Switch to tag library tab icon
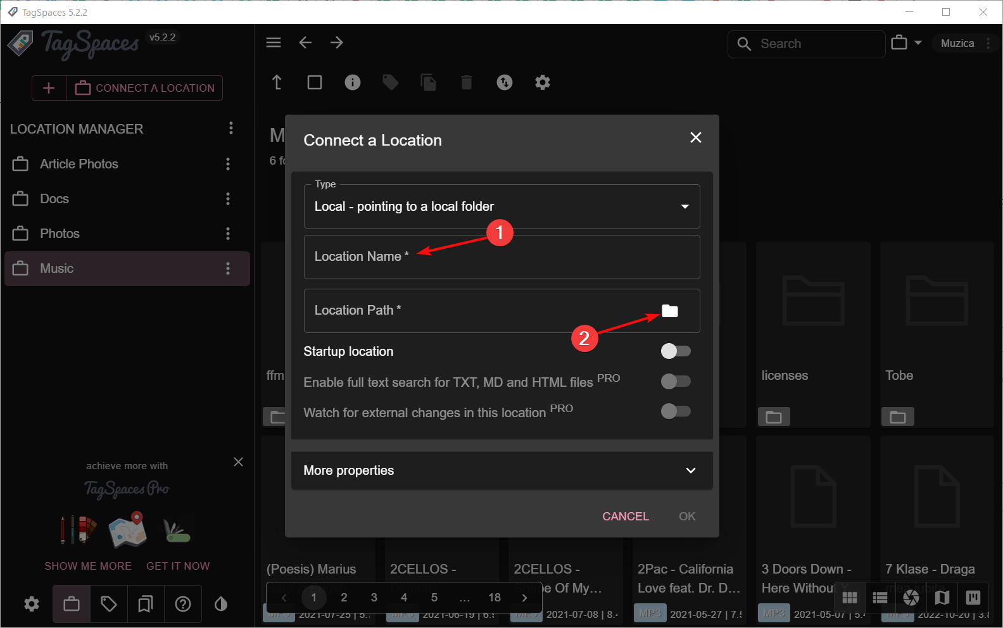1003x628 pixels. (109, 604)
